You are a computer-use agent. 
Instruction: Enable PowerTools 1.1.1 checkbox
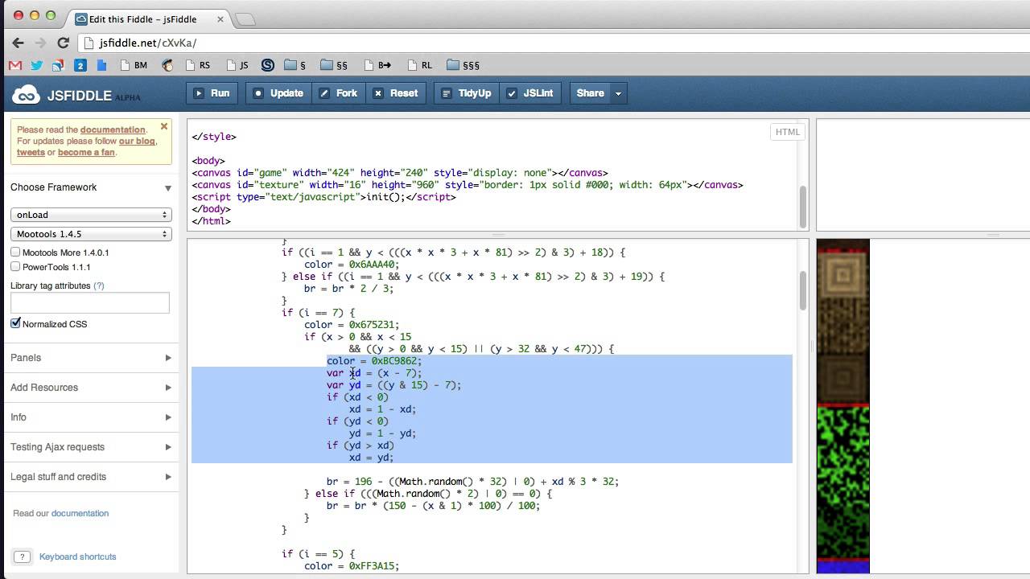point(15,267)
